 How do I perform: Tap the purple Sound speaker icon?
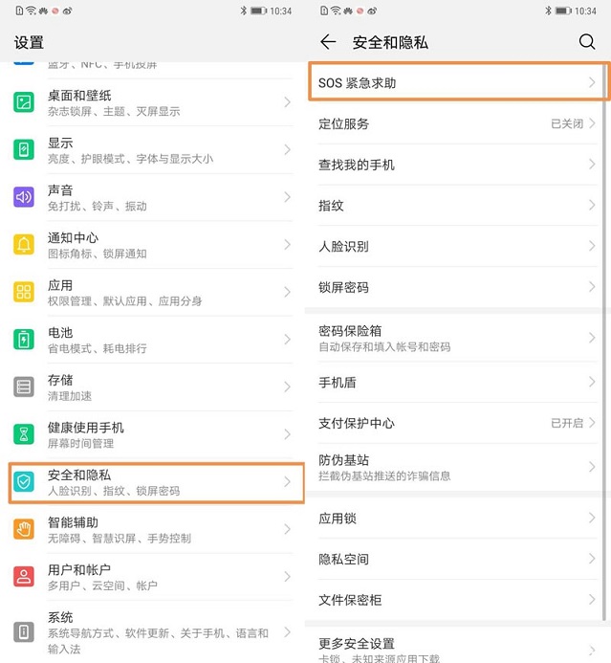24,197
